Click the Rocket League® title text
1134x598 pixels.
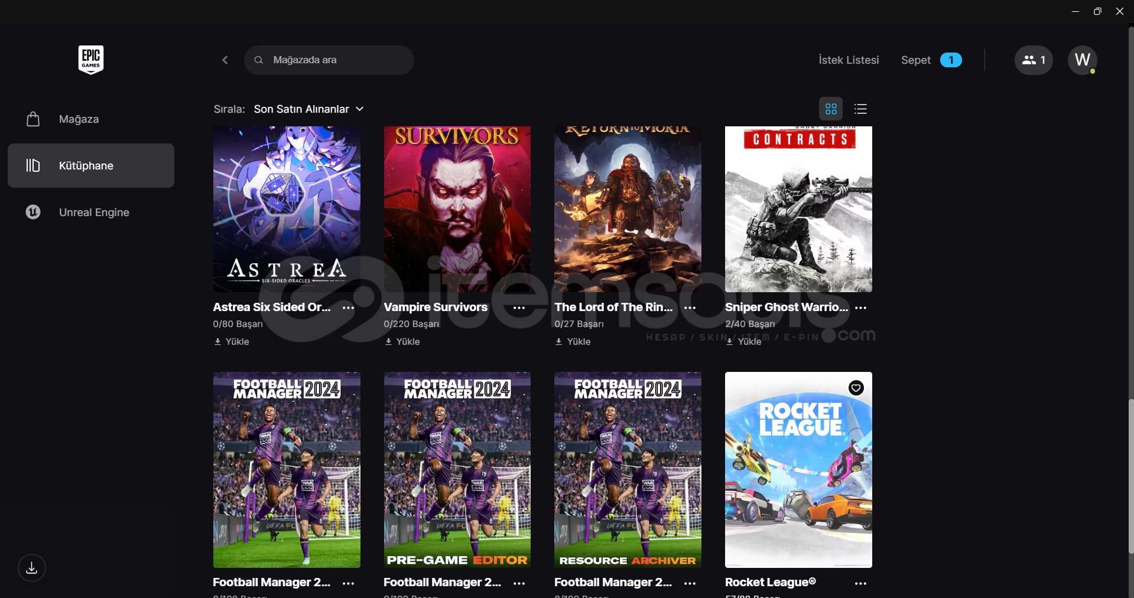point(771,582)
